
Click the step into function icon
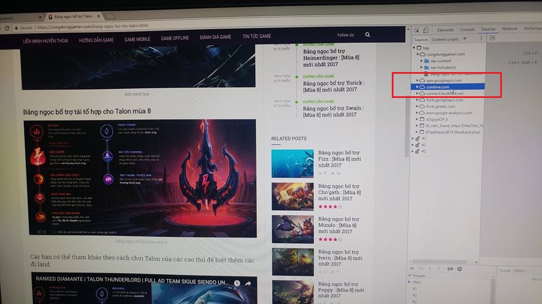[430, 269]
